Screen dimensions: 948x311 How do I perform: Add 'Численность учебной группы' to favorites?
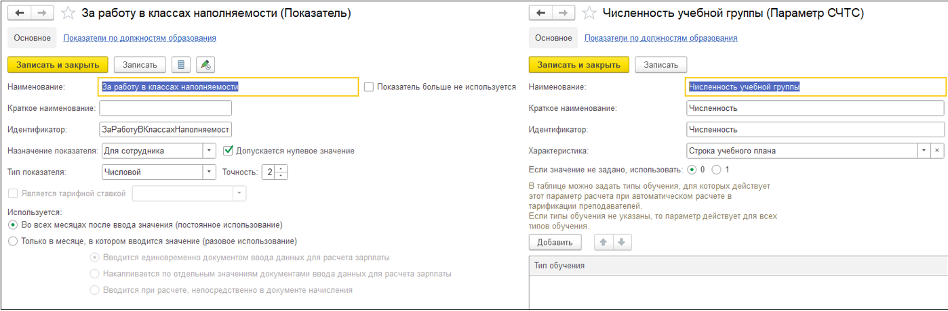point(589,13)
